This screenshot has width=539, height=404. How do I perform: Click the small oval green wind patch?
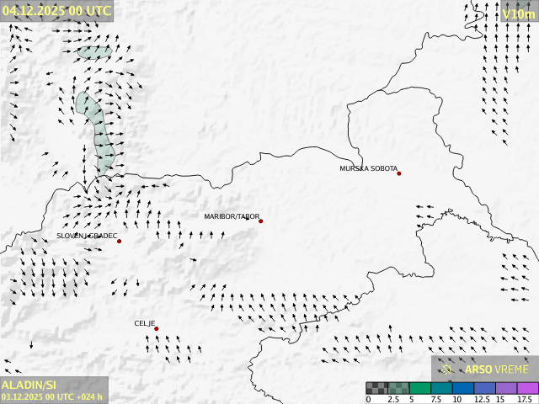[x=93, y=52]
